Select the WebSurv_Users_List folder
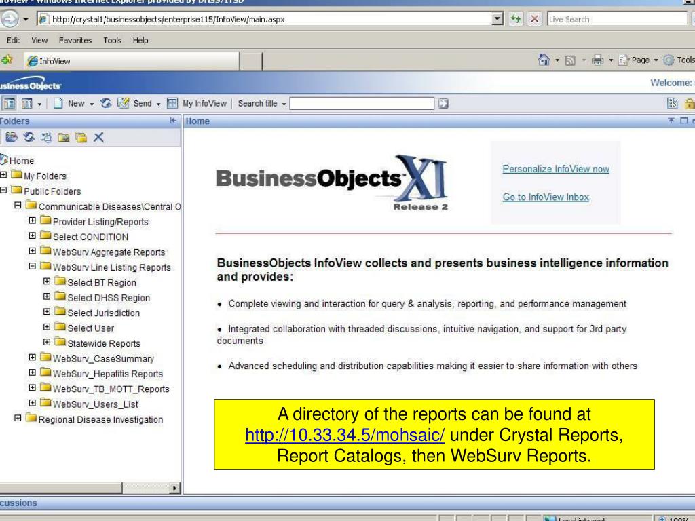 (x=95, y=404)
